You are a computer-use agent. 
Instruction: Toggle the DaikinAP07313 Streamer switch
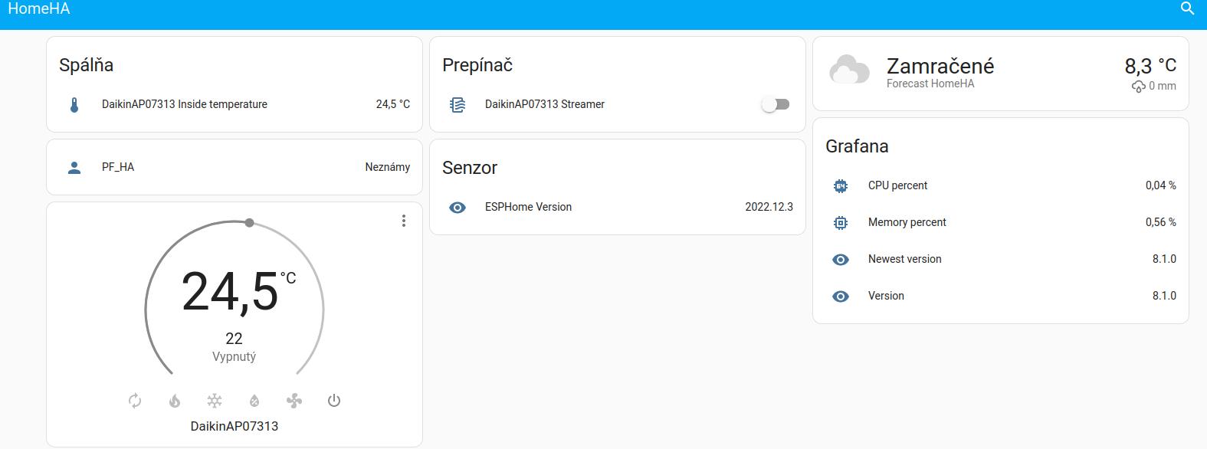[x=776, y=104]
